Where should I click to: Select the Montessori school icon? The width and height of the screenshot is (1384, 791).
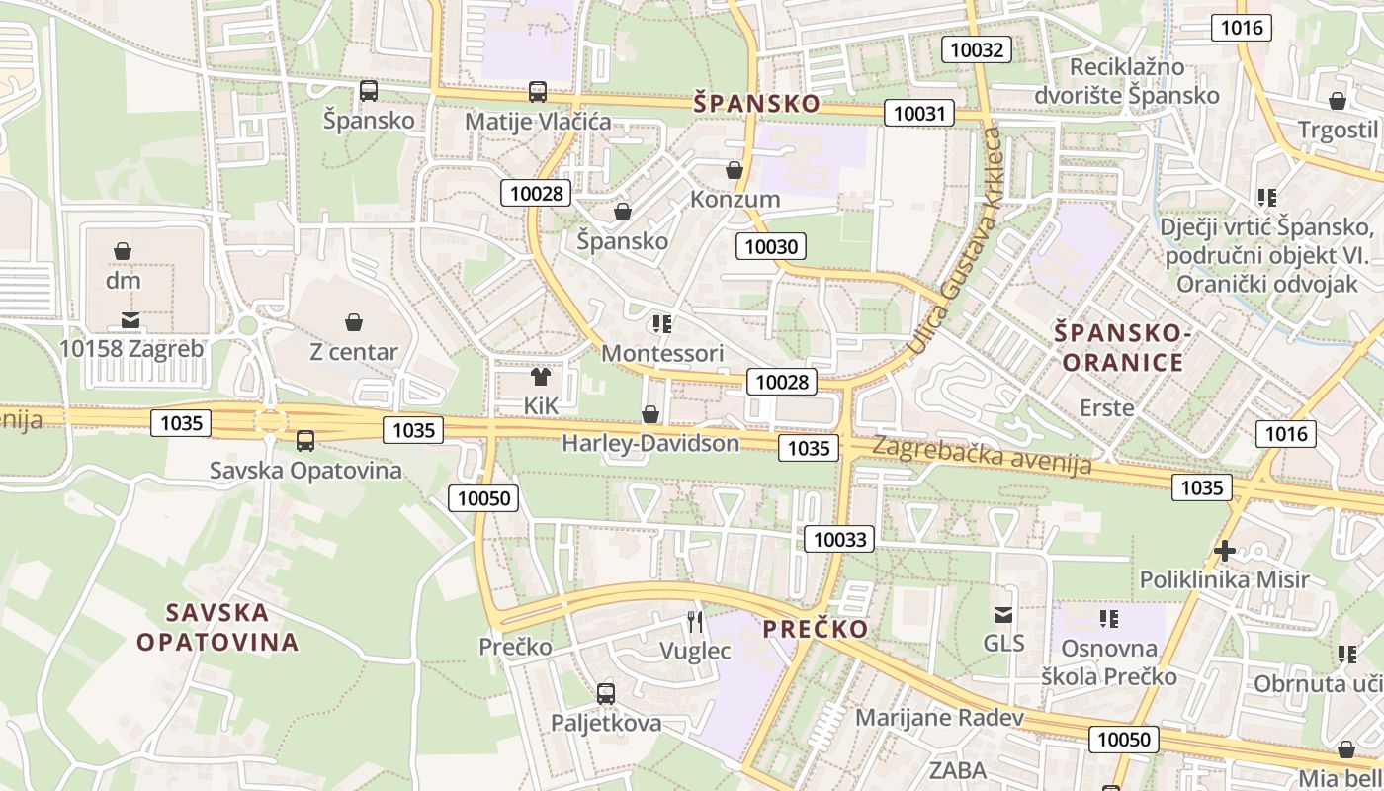coord(662,323)
